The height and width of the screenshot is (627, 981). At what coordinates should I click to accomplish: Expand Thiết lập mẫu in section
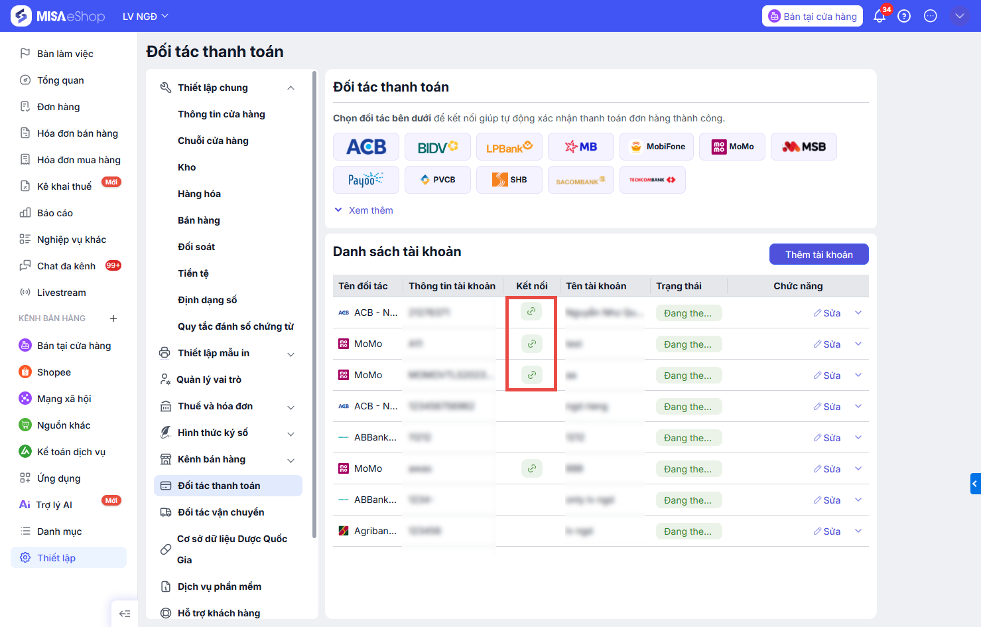tap(291, 354)
